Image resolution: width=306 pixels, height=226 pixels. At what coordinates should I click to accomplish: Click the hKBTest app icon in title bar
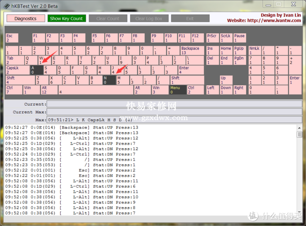(7, 6)
